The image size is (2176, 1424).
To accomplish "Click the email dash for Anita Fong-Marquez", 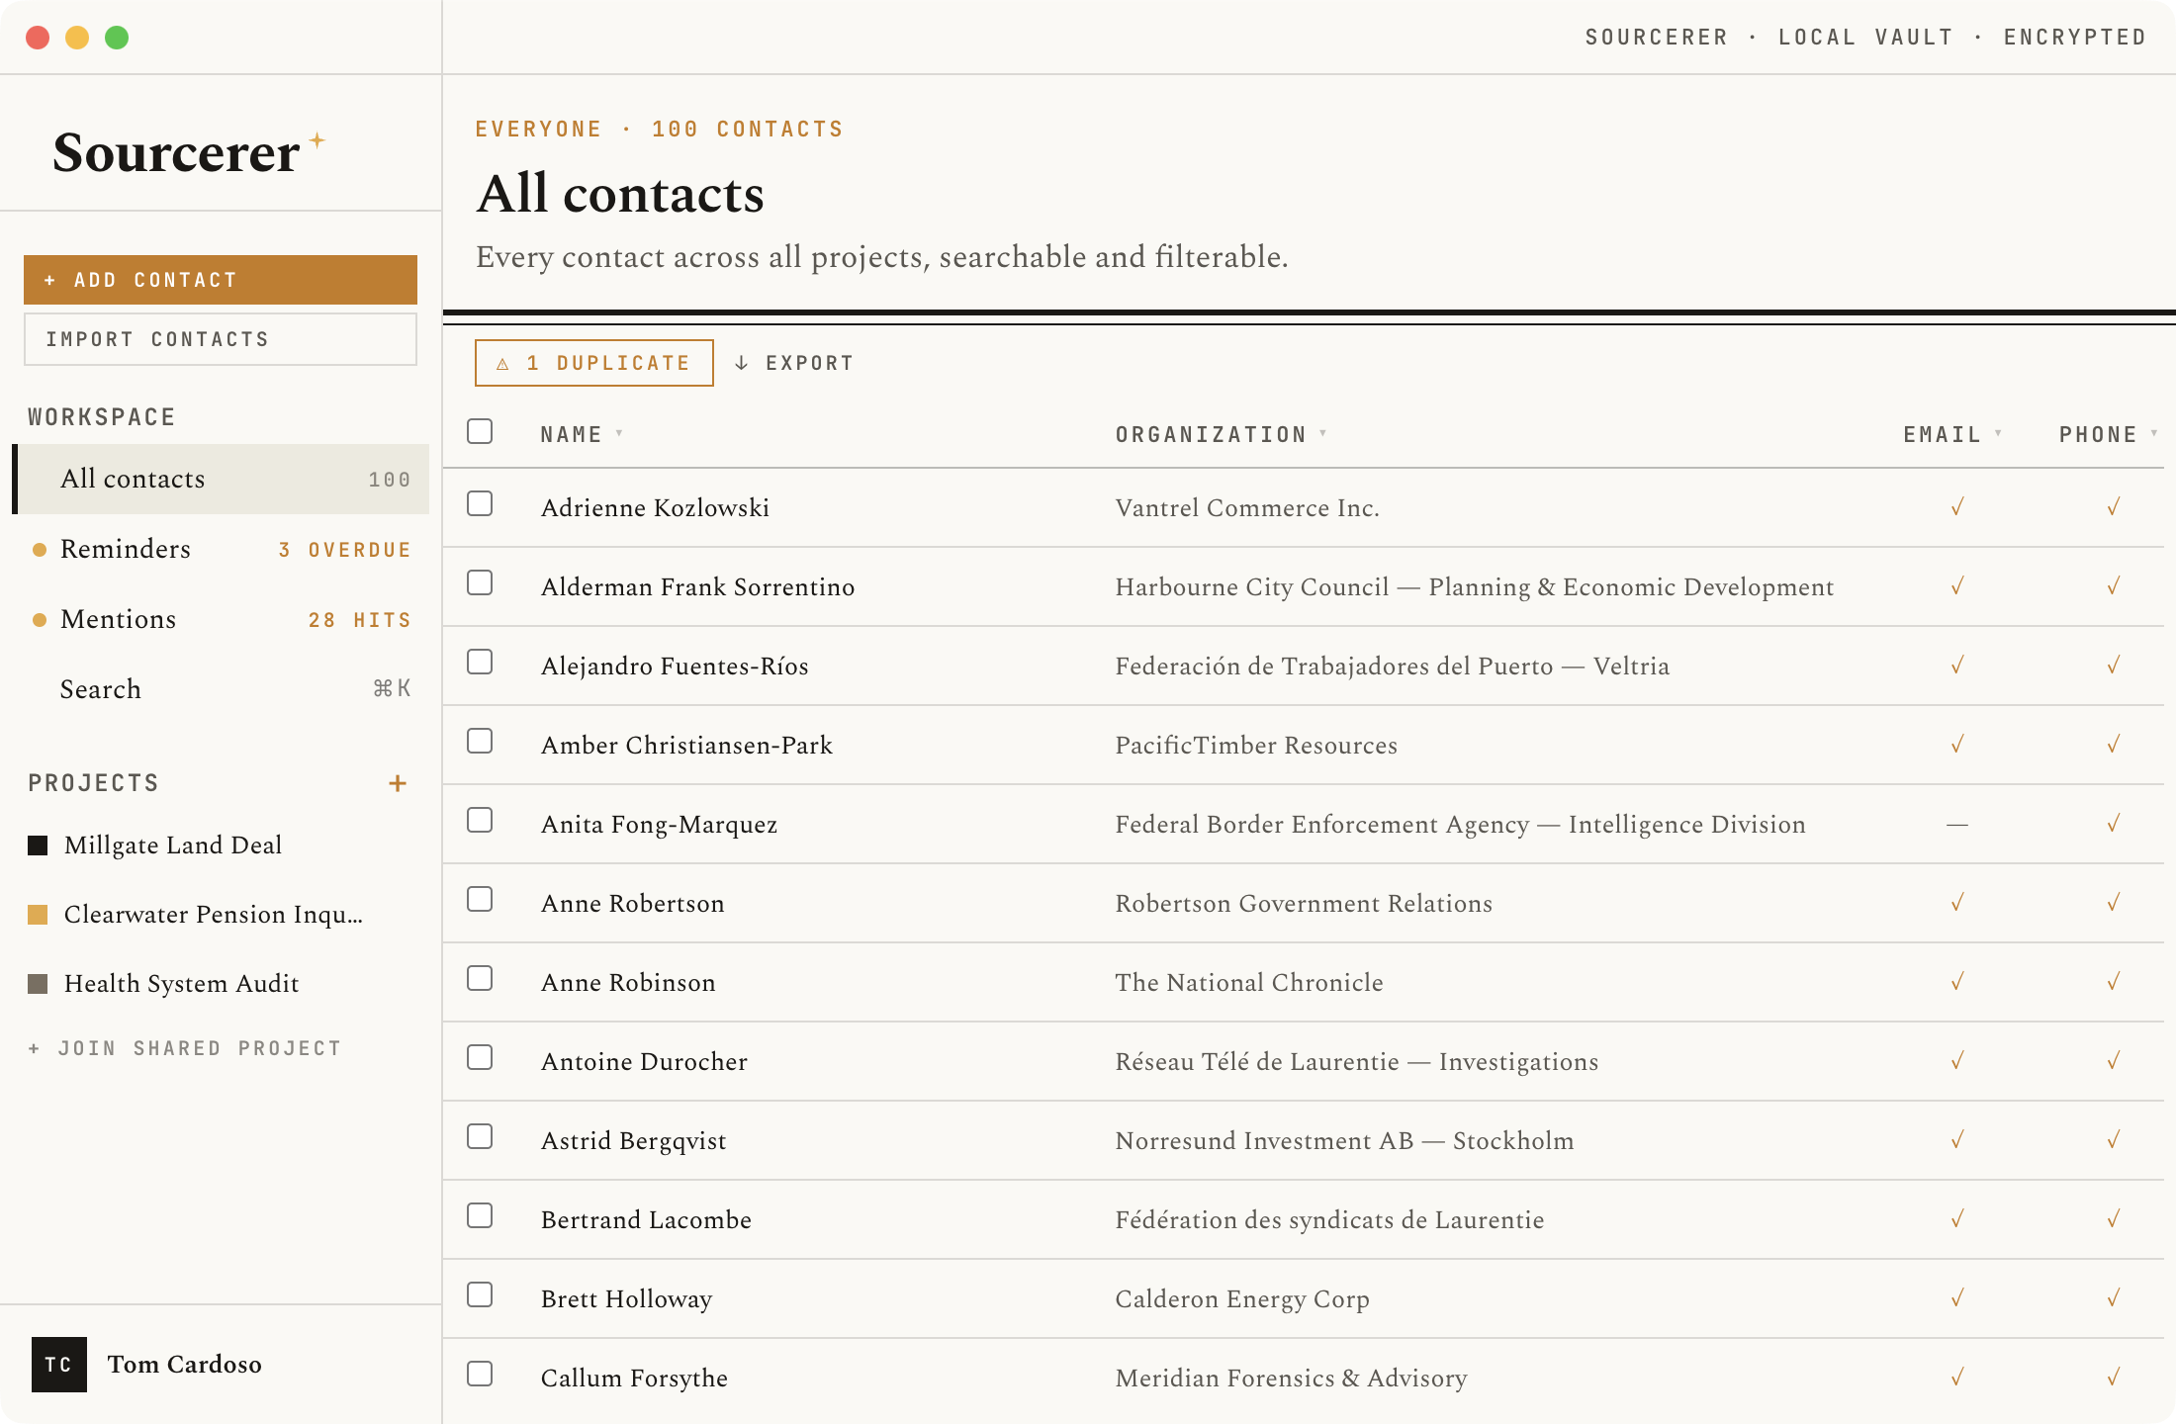I will pyautogui.click(x=1957, y=824).
